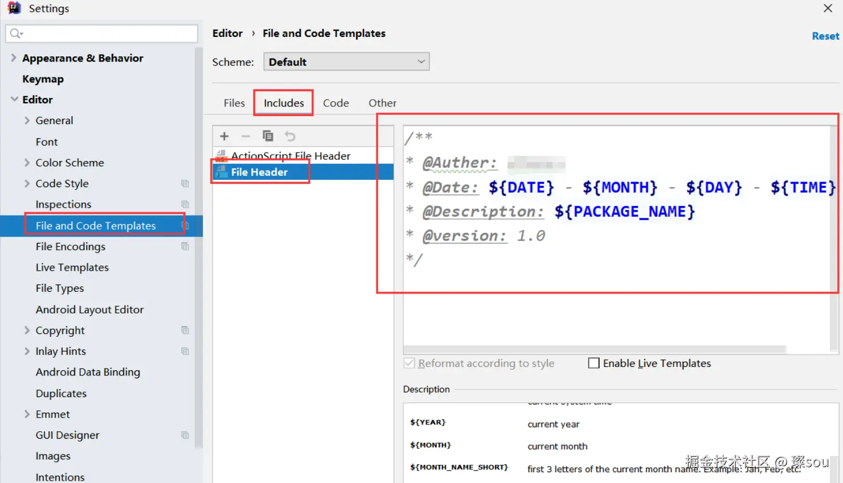Screen dimensions: 843x483
Task: Click the horizontal scrollbar under template editor
Action: [x=595, y=349]
